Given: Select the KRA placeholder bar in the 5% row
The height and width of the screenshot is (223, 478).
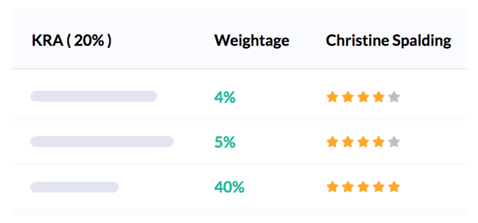Looking at the screenshot, I should (102, 141).
